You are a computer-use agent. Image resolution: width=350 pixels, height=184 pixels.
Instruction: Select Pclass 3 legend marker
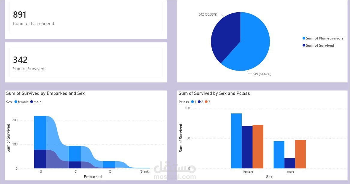pos(206,102)
